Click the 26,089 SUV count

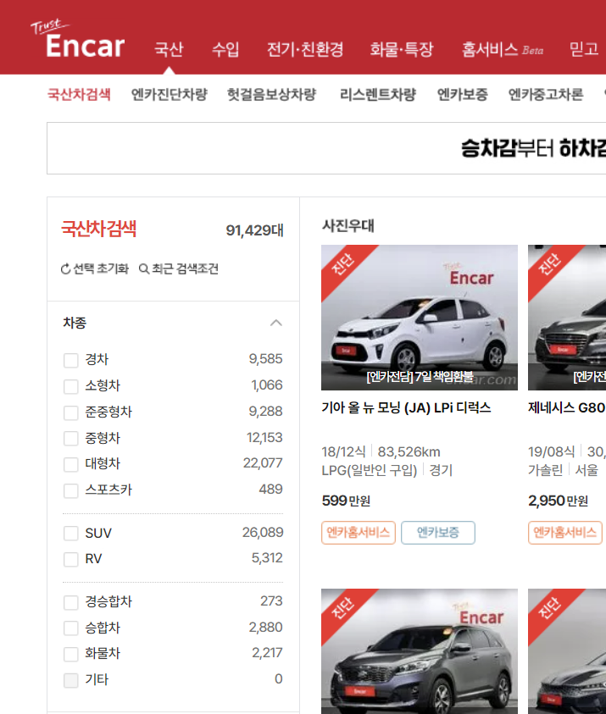[x=263, y=532]
